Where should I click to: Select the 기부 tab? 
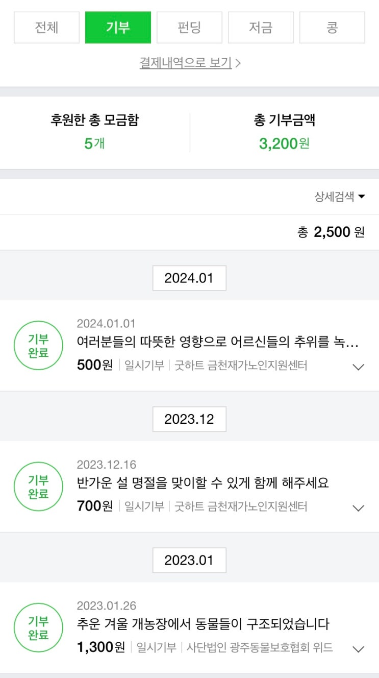click(118, 28)
